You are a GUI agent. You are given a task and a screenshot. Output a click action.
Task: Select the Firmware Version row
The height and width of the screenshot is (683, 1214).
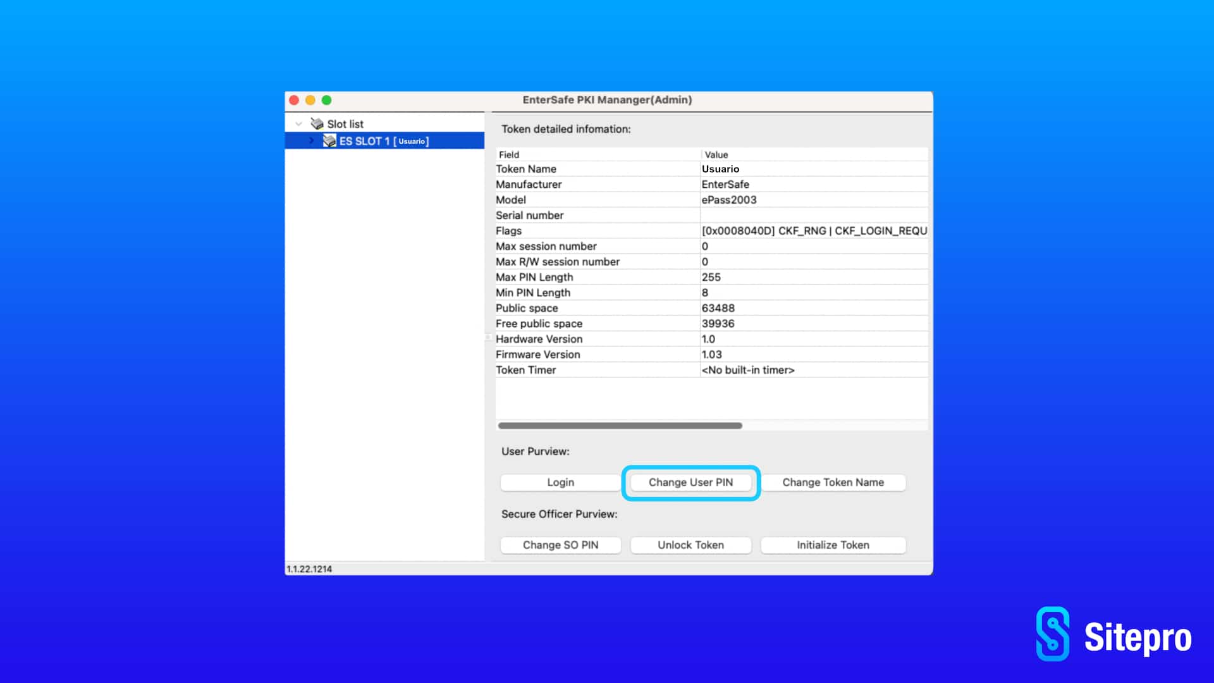click(711, 355)
